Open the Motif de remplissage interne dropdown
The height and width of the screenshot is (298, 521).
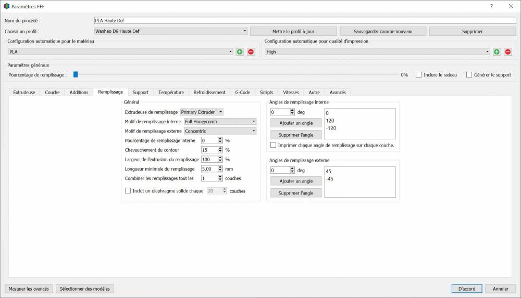[220, 122]
